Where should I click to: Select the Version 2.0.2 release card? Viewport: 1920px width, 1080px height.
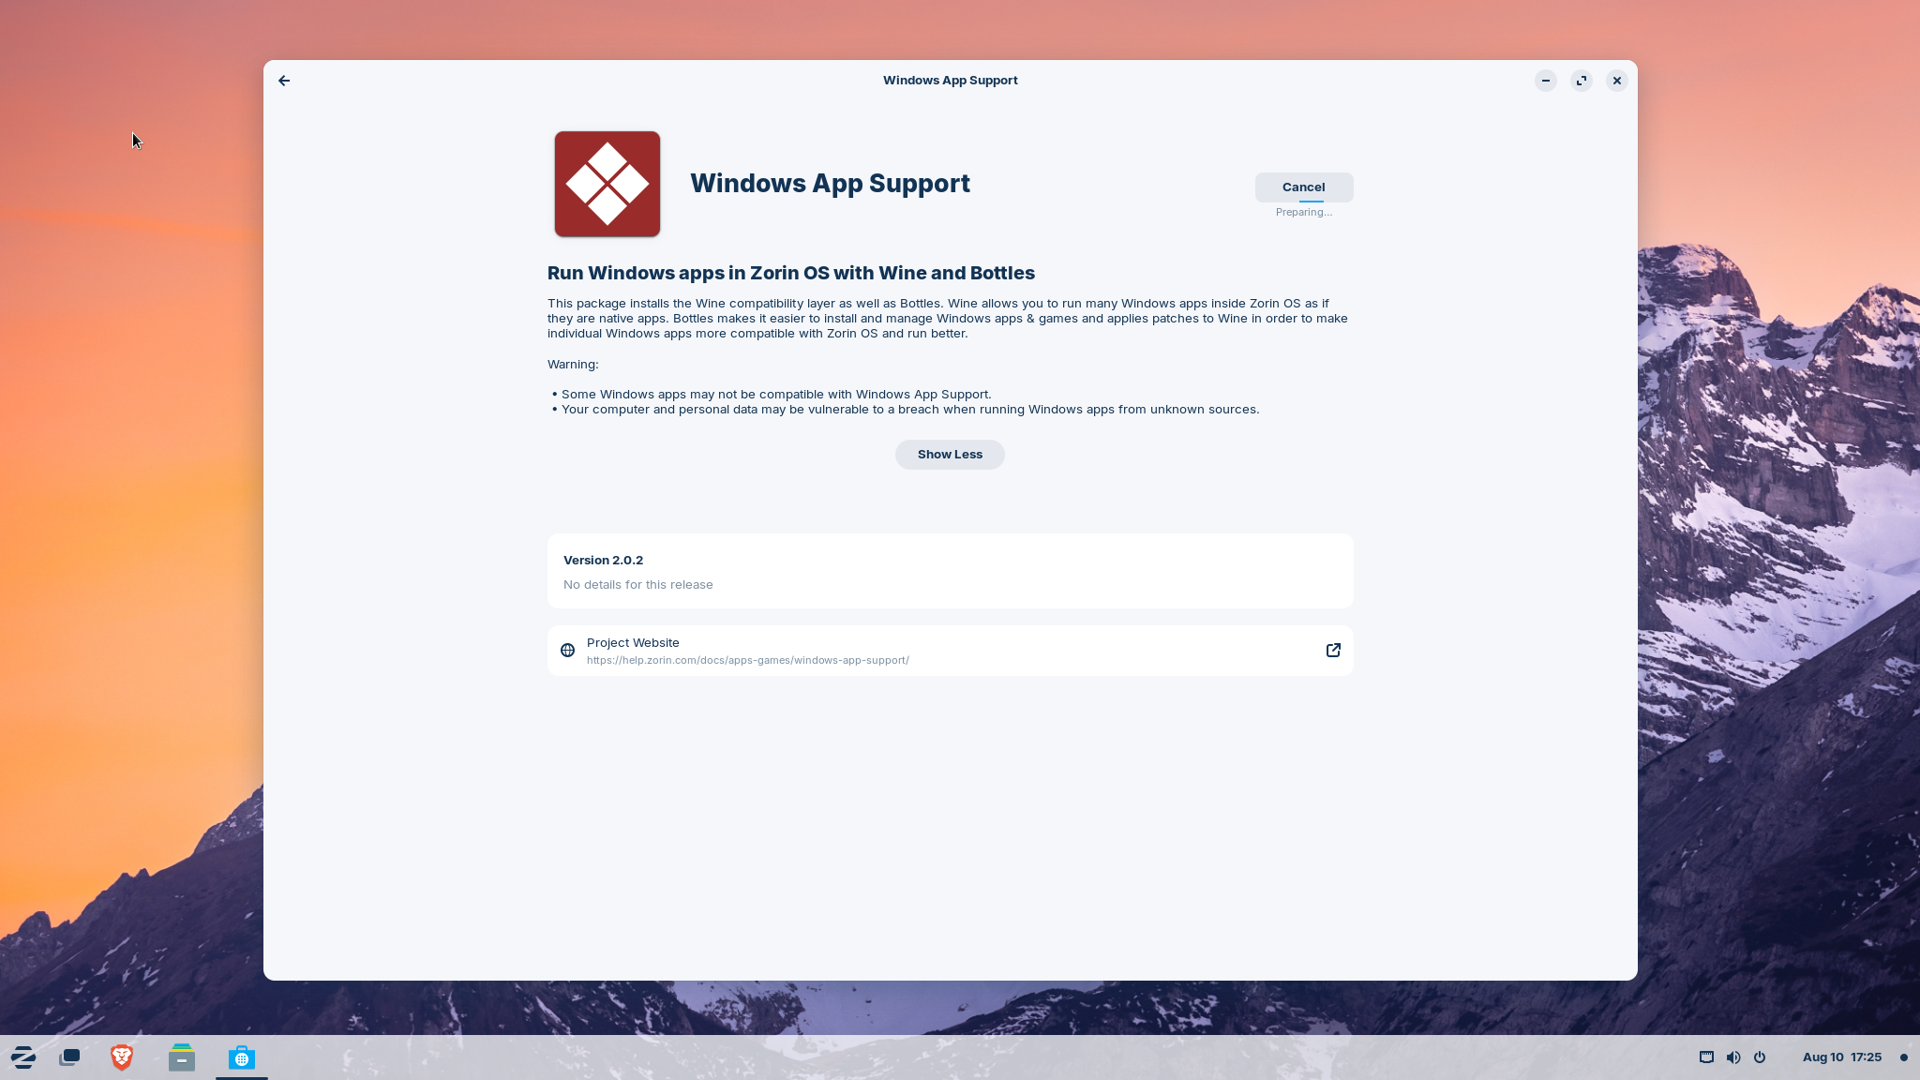(x=949, y=571)
